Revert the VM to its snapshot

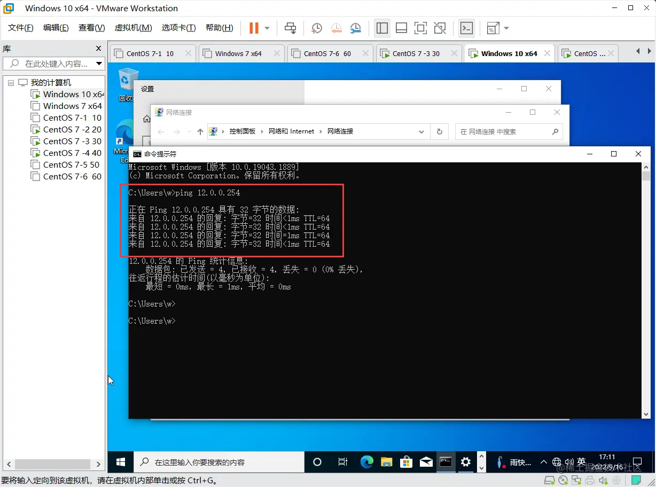click(336, 28)
